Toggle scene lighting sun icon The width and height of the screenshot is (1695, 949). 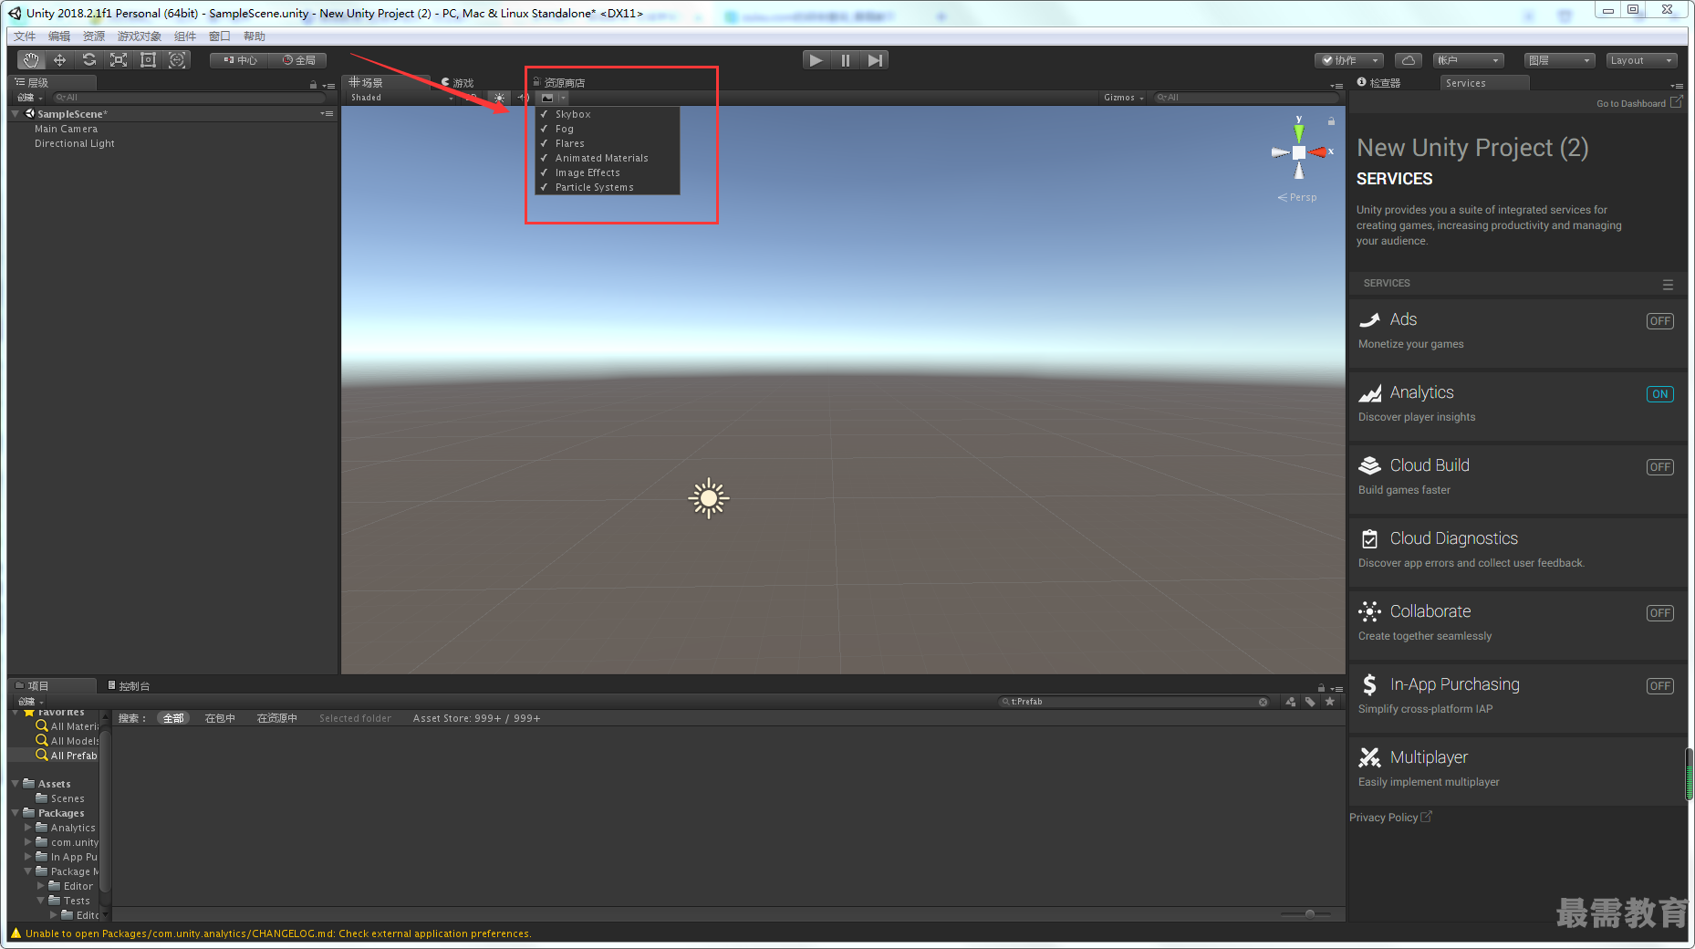[x=499, y=98]
